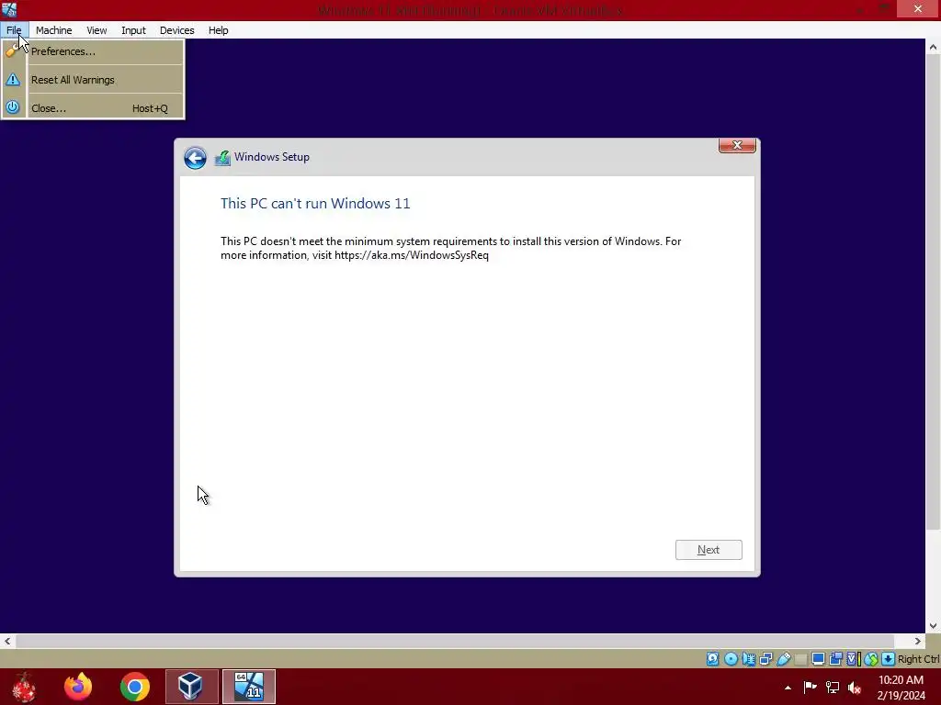Show hidden tray icons arrow
This screenshot has width=941, height=705.
788,688
